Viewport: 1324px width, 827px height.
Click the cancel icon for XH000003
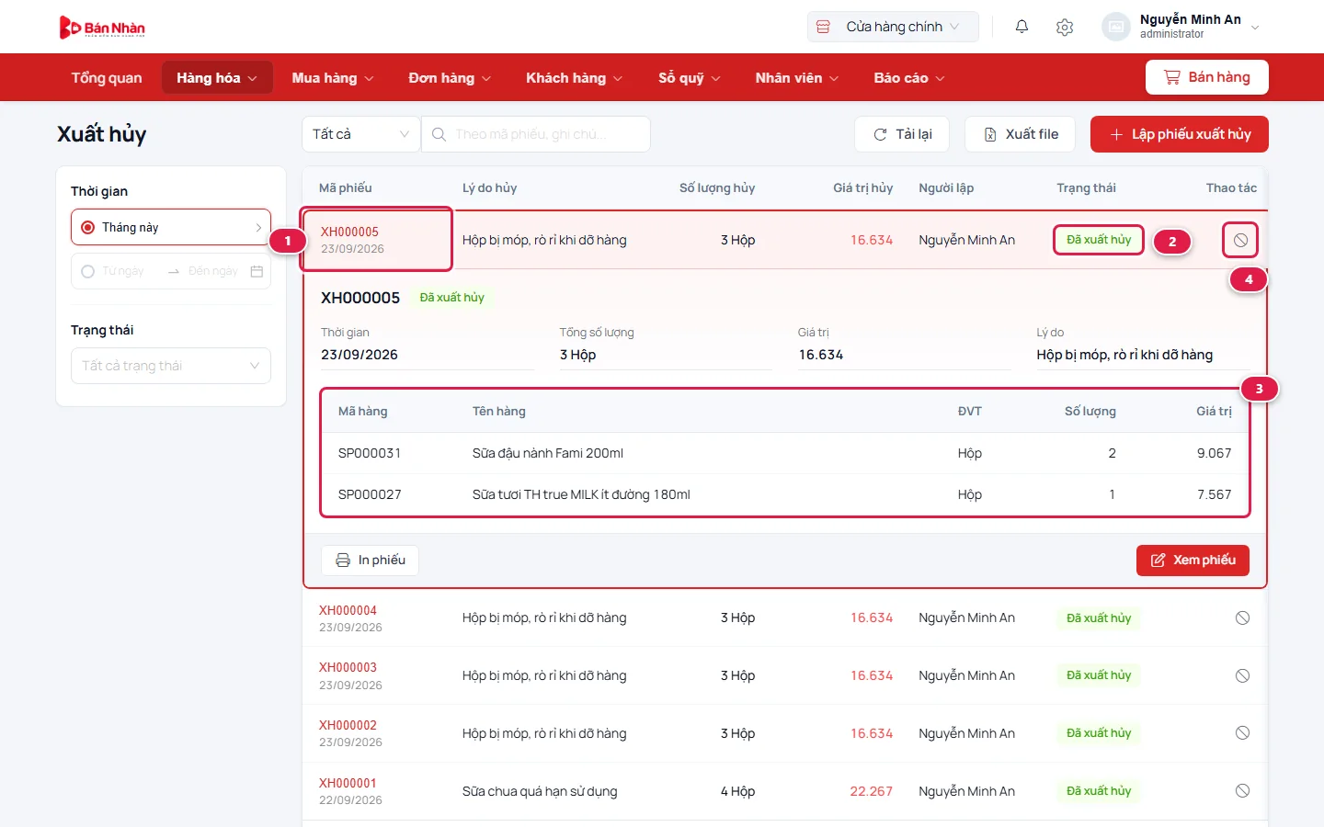click(1242, 675)
